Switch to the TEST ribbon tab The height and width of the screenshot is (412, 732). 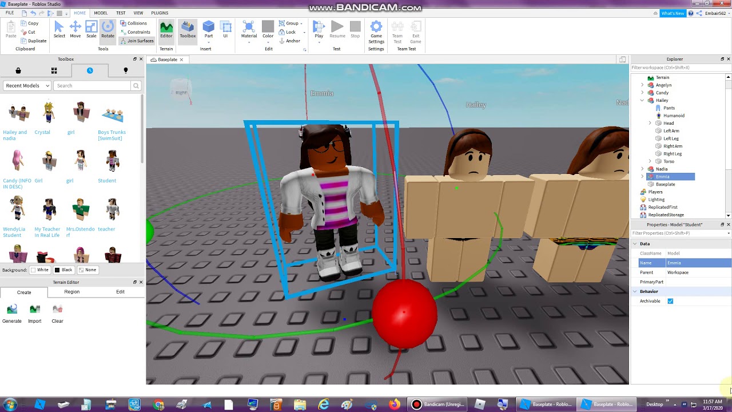[x=121, y=13]
